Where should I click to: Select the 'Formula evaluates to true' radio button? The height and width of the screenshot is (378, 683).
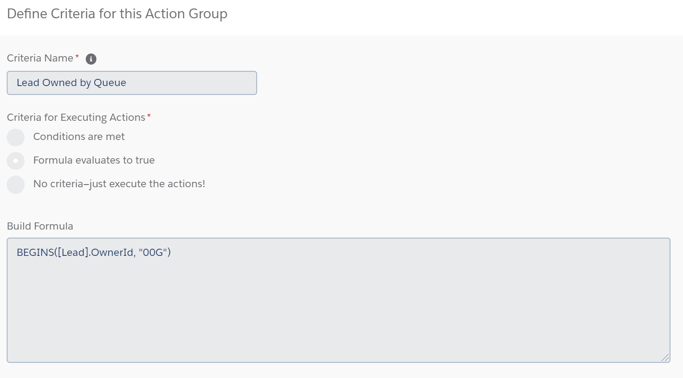pos(16,160)
